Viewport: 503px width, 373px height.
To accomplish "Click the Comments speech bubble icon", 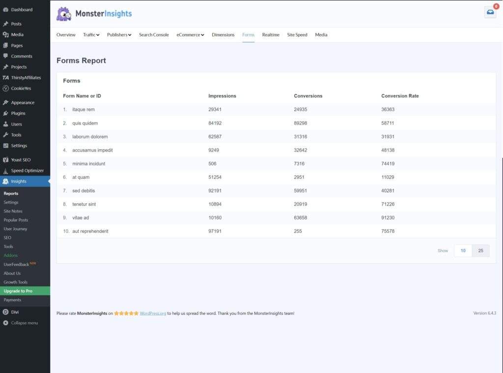I will [x=6, y=56].
